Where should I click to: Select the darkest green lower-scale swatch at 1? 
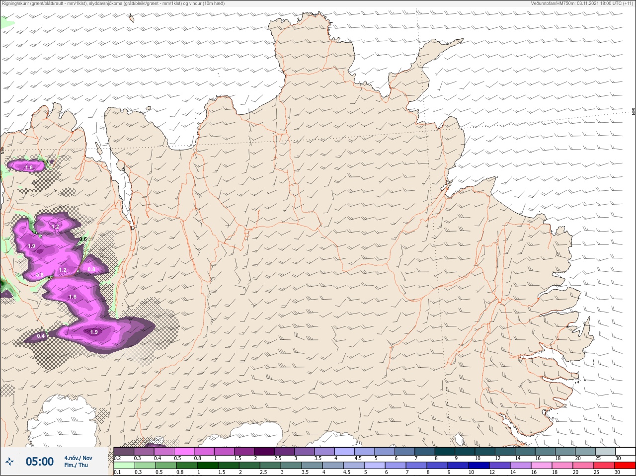[208, 466]
